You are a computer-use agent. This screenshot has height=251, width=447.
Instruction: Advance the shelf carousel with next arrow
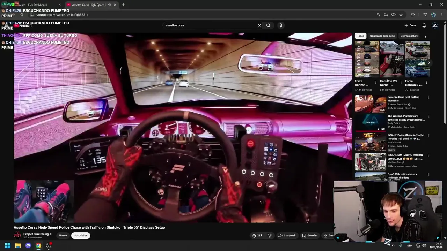click(429, 63)
